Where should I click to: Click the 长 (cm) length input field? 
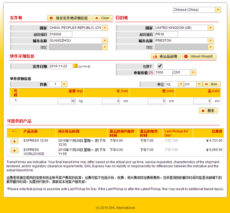click(111, 101)
